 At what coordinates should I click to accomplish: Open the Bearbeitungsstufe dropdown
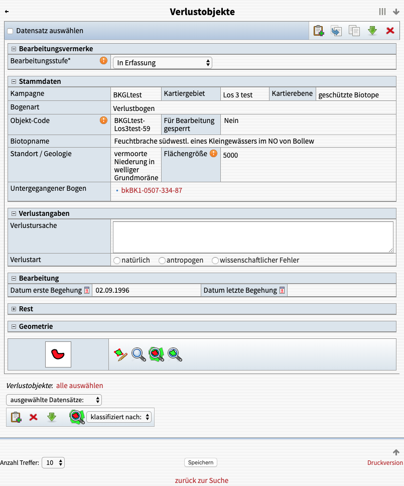click(162, 63)
